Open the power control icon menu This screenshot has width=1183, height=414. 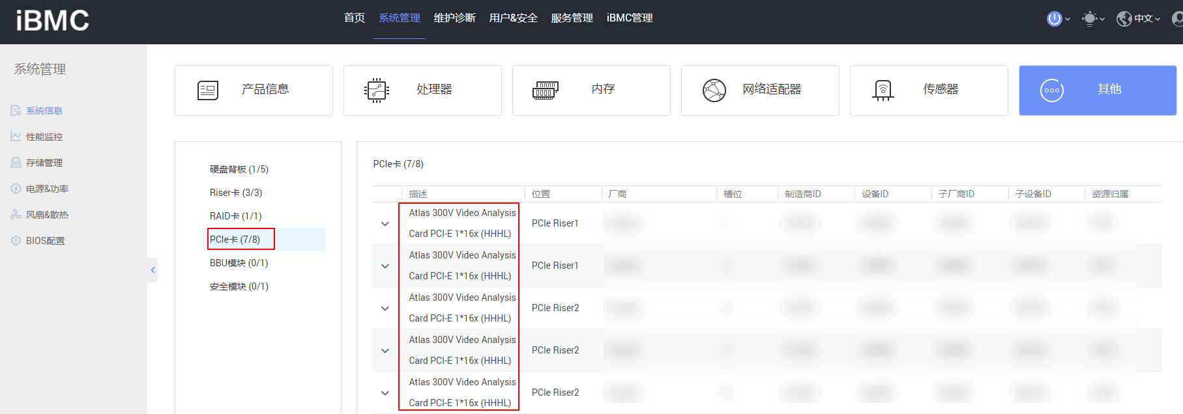pyautogui.click(x=1054, y=19)
